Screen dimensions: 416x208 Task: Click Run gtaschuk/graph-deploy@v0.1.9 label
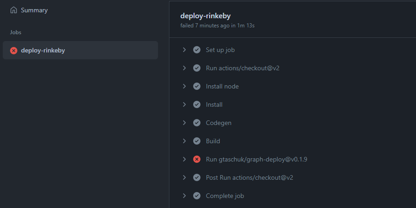coord(257,159)
